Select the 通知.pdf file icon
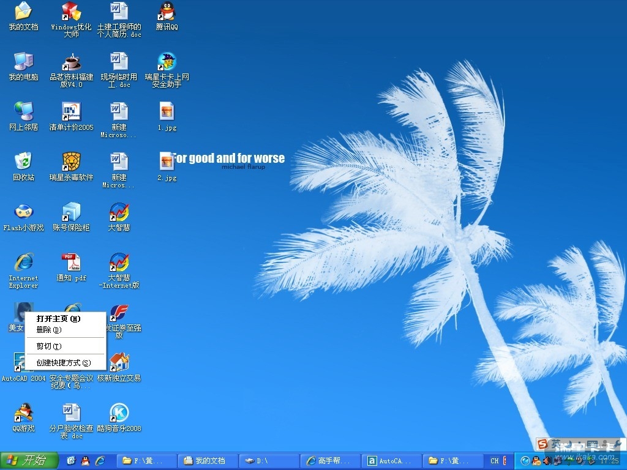The height and width of the screenshot is (470, 627). pyautogui.click(x=72, y=262)
